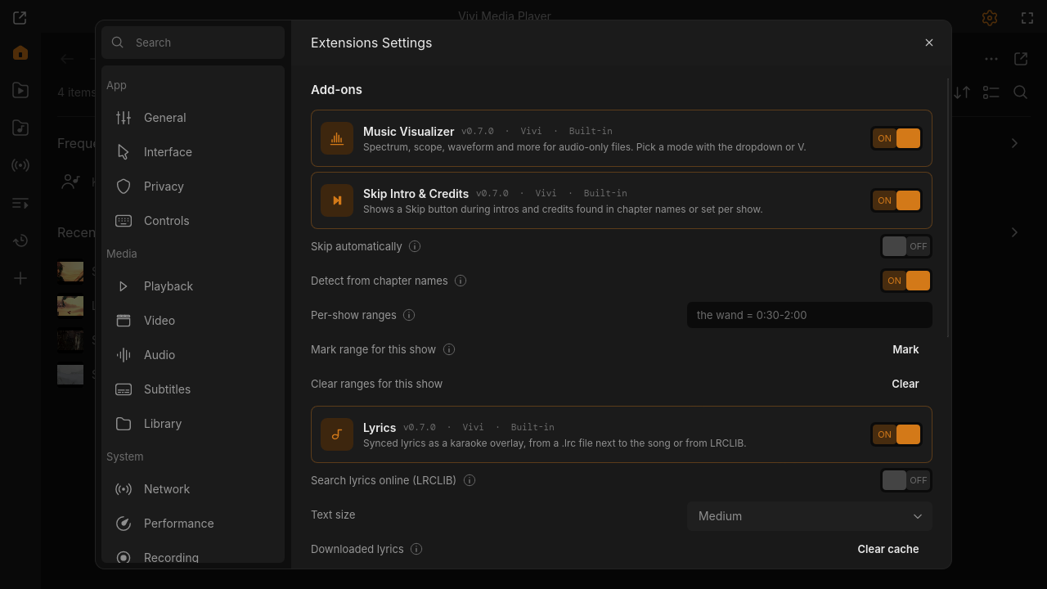1047x589 pixels.
Task: Disable the Skip Intro & Credits toggle
Action: 896,200
